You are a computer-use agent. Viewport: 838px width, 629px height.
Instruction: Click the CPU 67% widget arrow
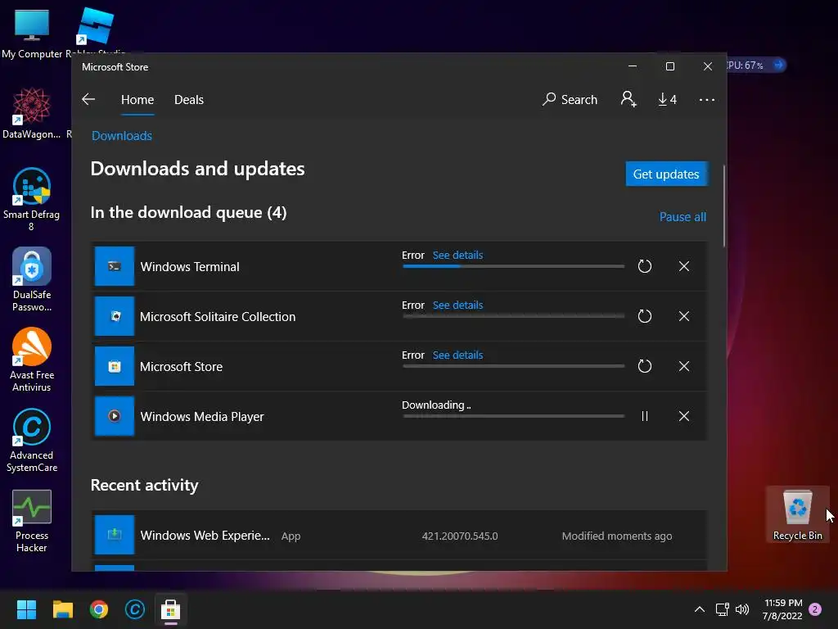point(779,65)
